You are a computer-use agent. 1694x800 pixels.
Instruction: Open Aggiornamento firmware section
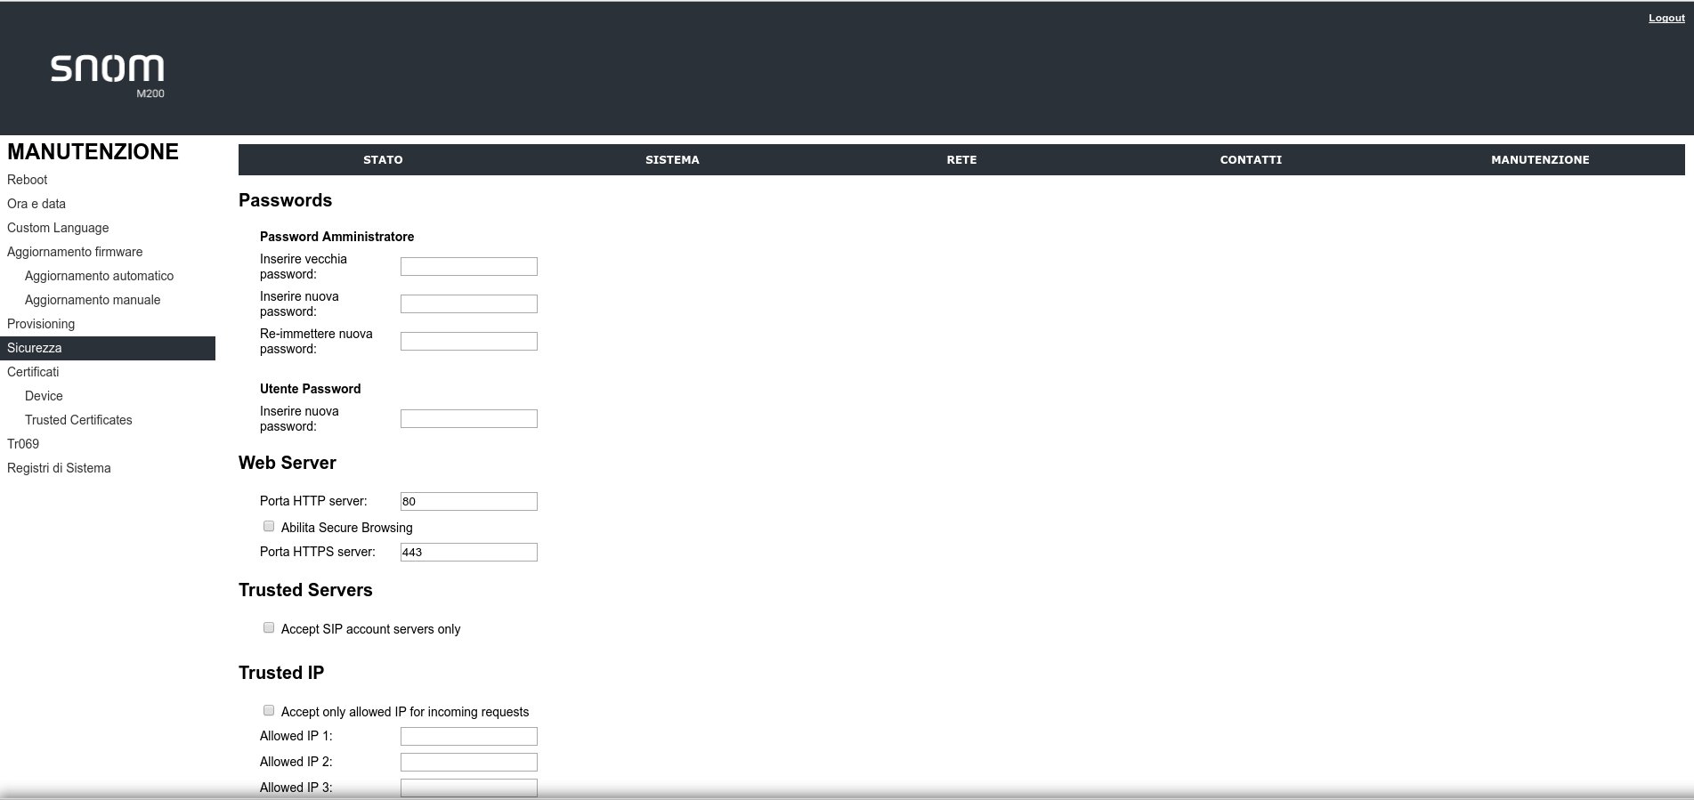pyautogui.click(x=75, y=252)
